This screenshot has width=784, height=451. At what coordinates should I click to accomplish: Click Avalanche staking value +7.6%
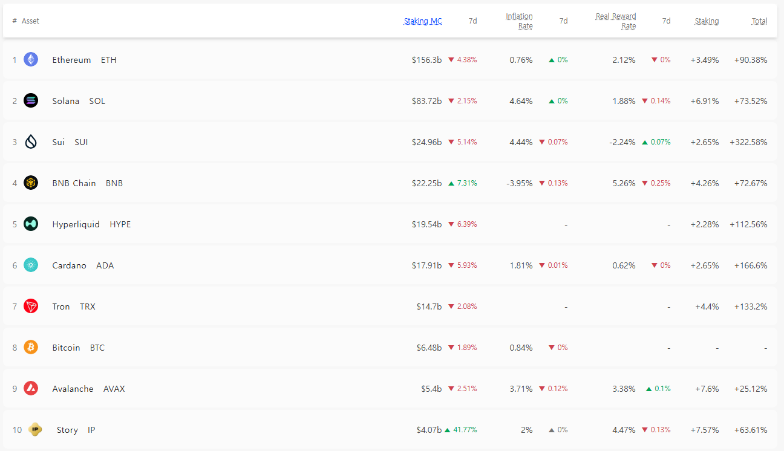[707, 389]
